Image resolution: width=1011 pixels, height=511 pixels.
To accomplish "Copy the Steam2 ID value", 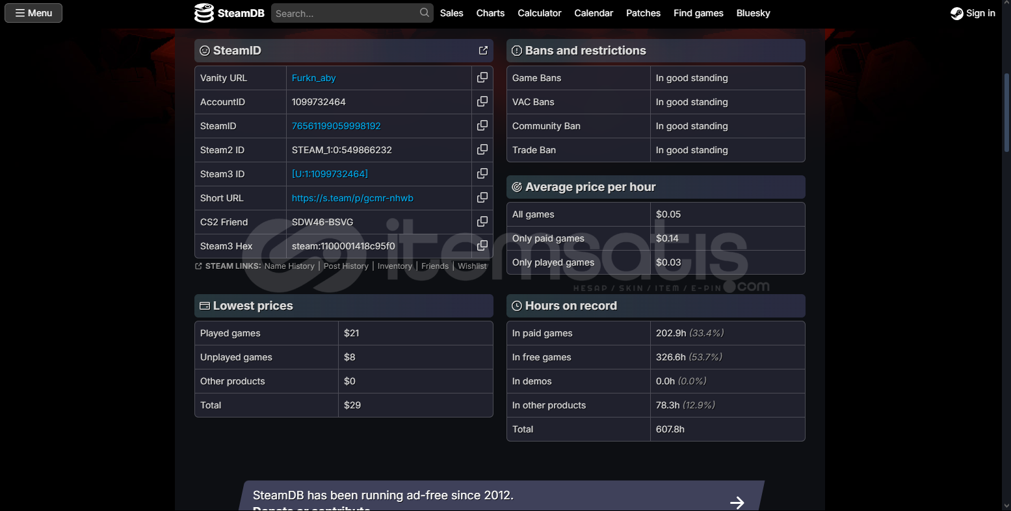I will tap(482, 149).
